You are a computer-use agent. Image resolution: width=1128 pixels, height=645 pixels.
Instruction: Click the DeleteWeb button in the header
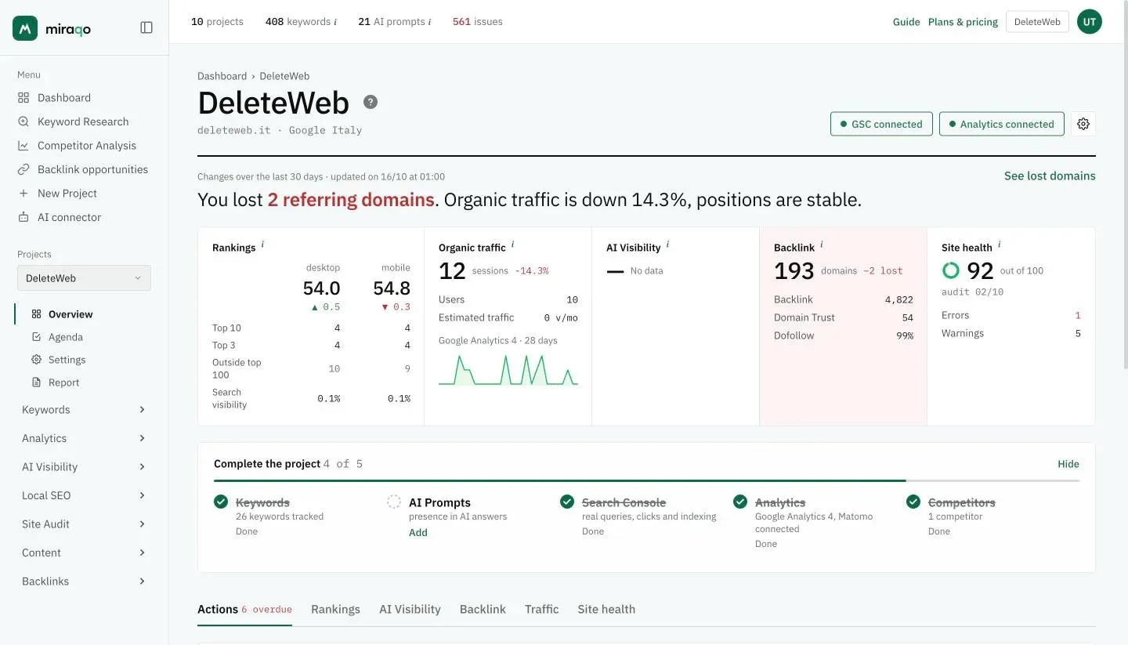1037,22
